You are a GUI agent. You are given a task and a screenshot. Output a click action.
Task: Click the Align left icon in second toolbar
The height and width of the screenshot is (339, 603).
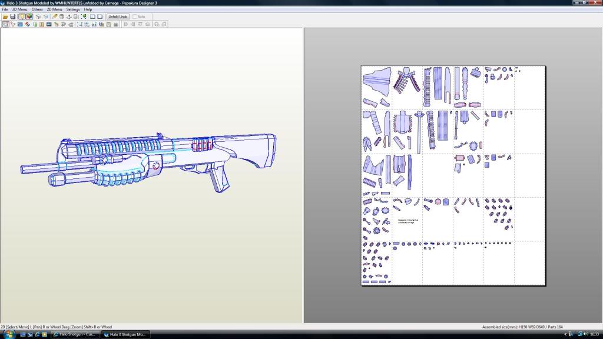(x=126, y=24)
